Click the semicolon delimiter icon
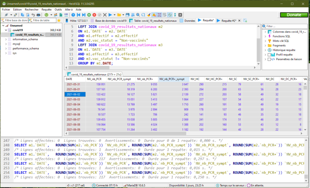 click(x=175, y=15)
